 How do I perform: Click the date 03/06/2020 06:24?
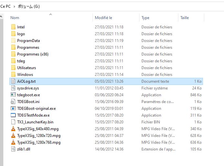[109, 95]
